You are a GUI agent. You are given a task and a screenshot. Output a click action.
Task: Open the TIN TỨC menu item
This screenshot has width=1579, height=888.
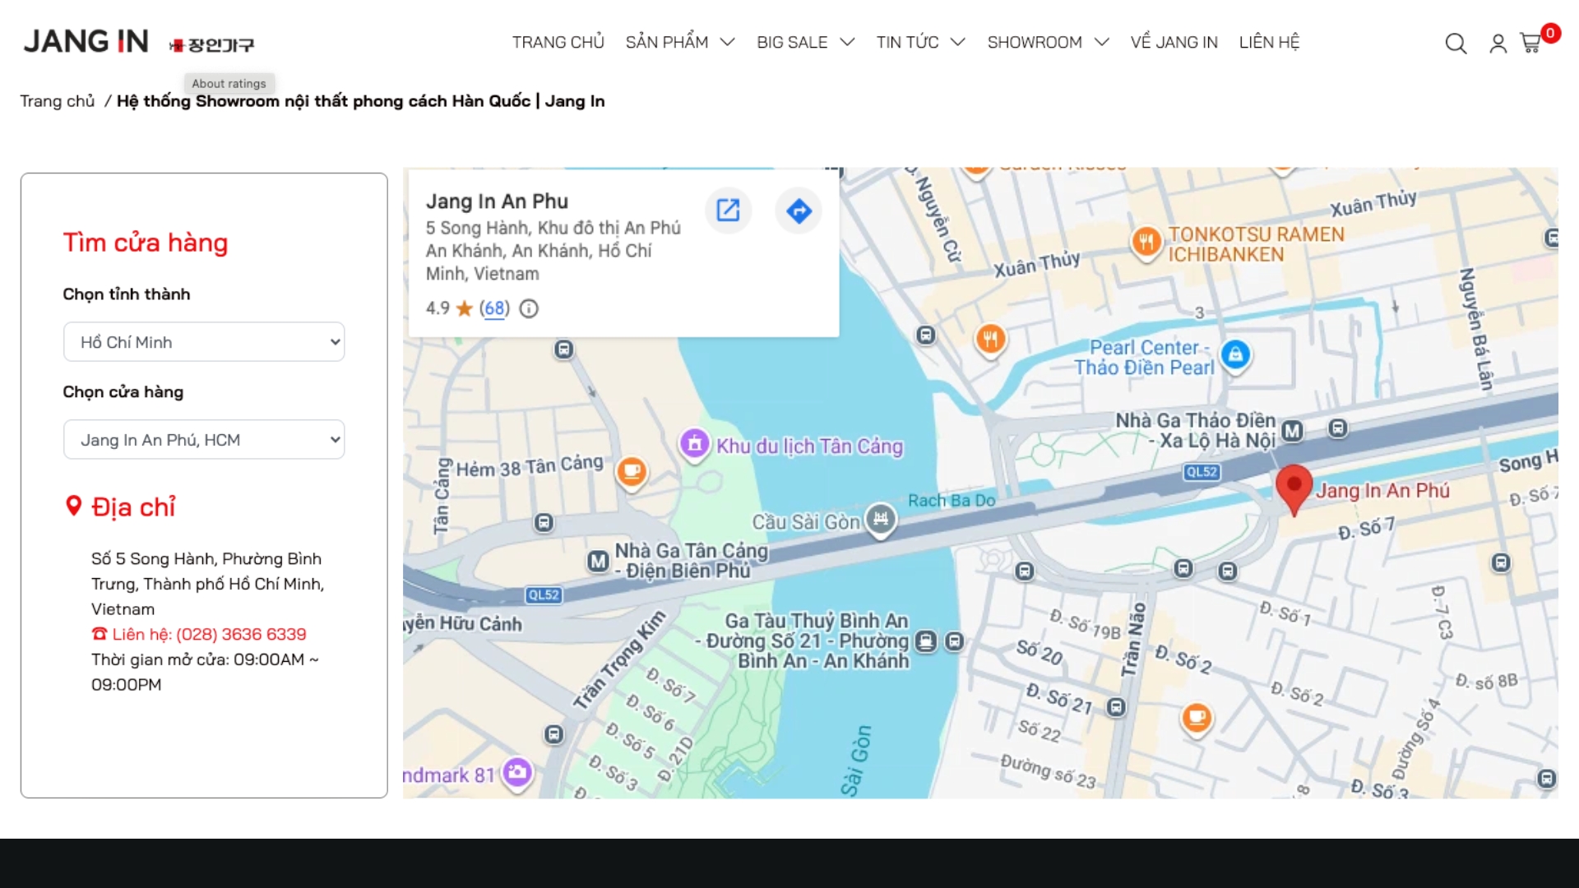point(907,42)
